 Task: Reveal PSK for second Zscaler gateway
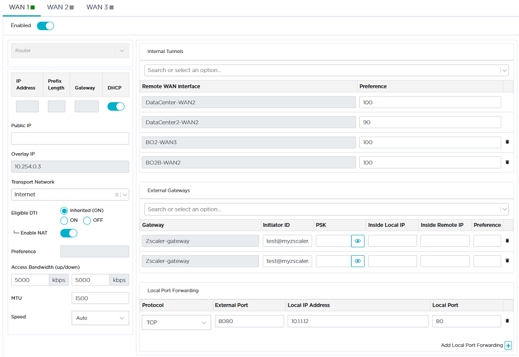coord(358,261)
